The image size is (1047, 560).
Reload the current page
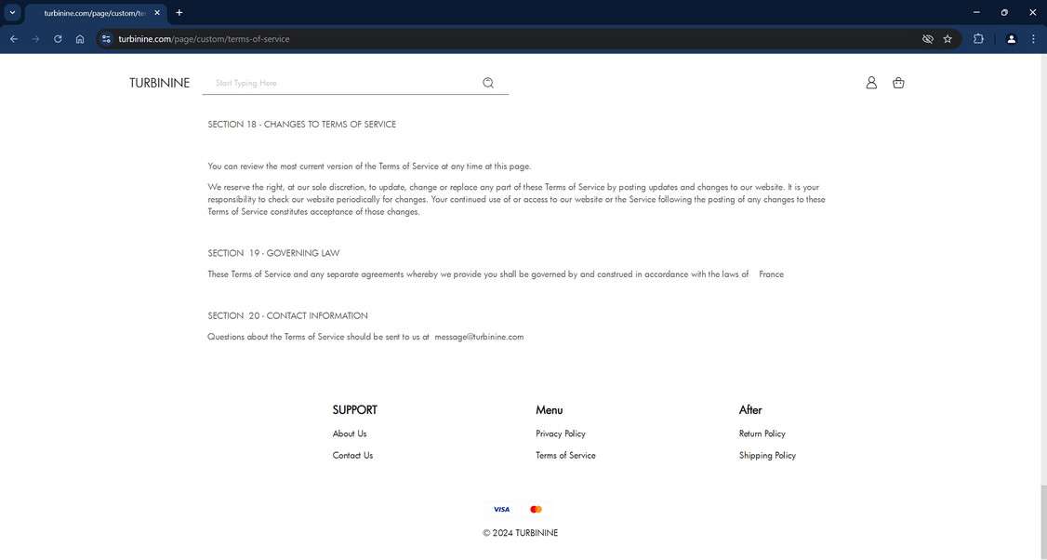point(58,39)
